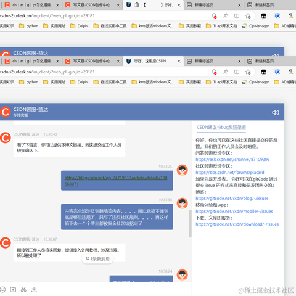This screenshot has width=296, height=296.
Task: Click split screen icon in upper address bar
Action: pos(237,16)
